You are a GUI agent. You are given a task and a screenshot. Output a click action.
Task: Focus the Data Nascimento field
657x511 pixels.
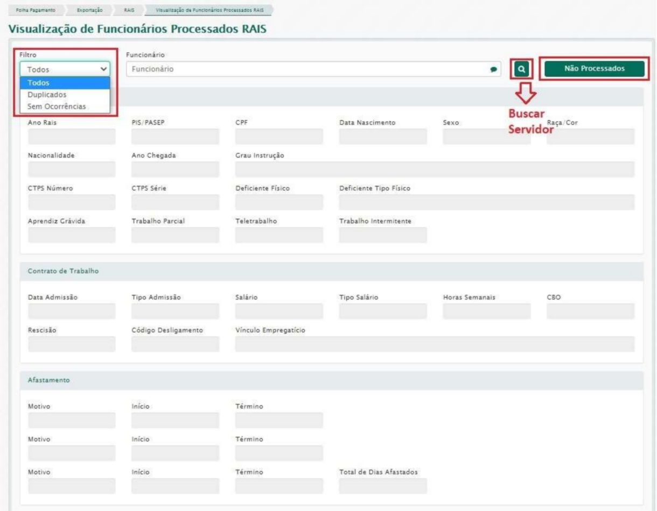[x=383, y=137]
